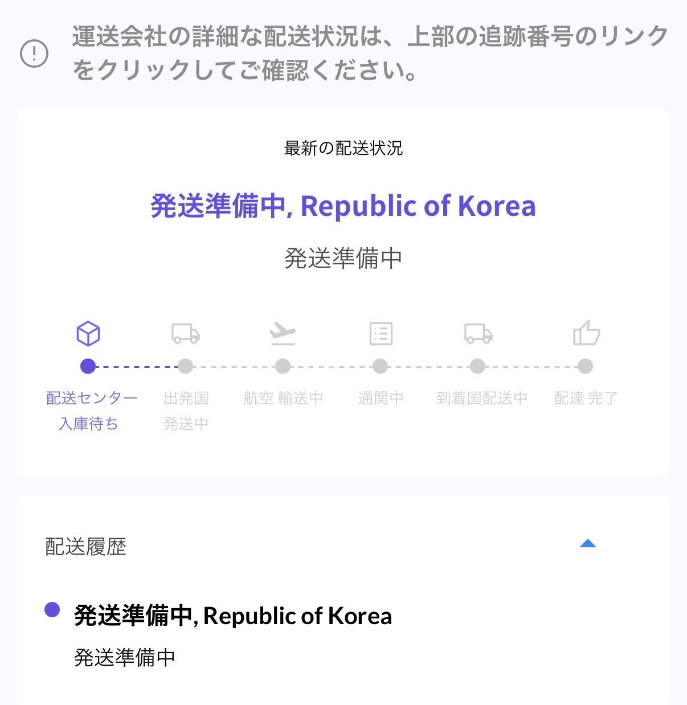The image size is (687, 705).
Task: Click the 最新の配送状況 heading
Action: [x=343, y=149]
